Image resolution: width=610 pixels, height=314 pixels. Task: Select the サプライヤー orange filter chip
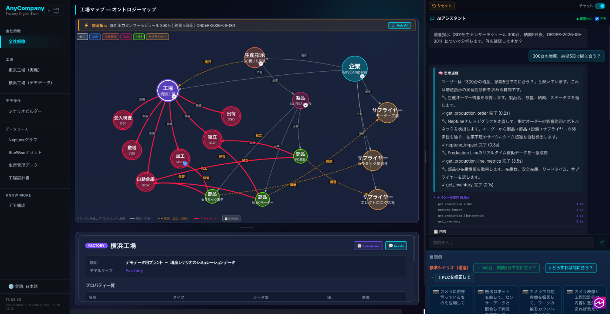tap(157, 37)
